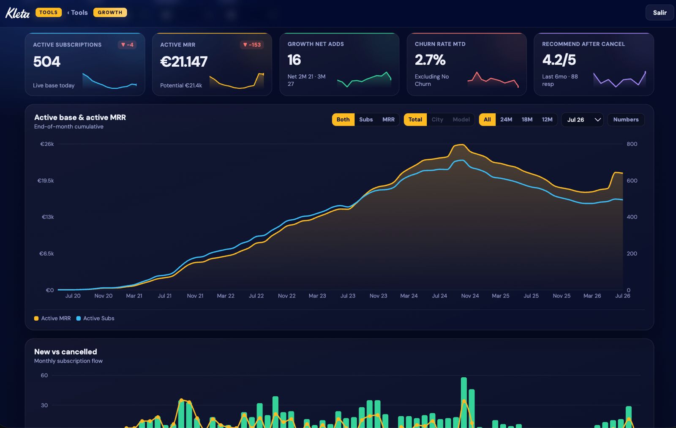Viewport: 676px width, 428px height.
Task: Click "New vs cancelled" chart title
Action: pos(65,352)
